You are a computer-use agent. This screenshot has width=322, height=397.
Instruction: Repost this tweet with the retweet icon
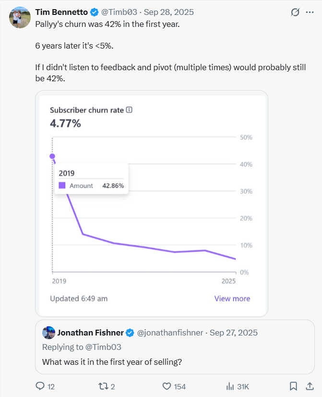(103, 386)
